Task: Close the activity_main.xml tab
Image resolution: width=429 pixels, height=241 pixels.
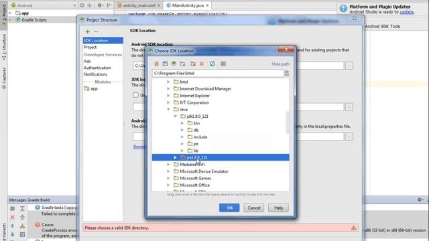Action: pos(159,5)
